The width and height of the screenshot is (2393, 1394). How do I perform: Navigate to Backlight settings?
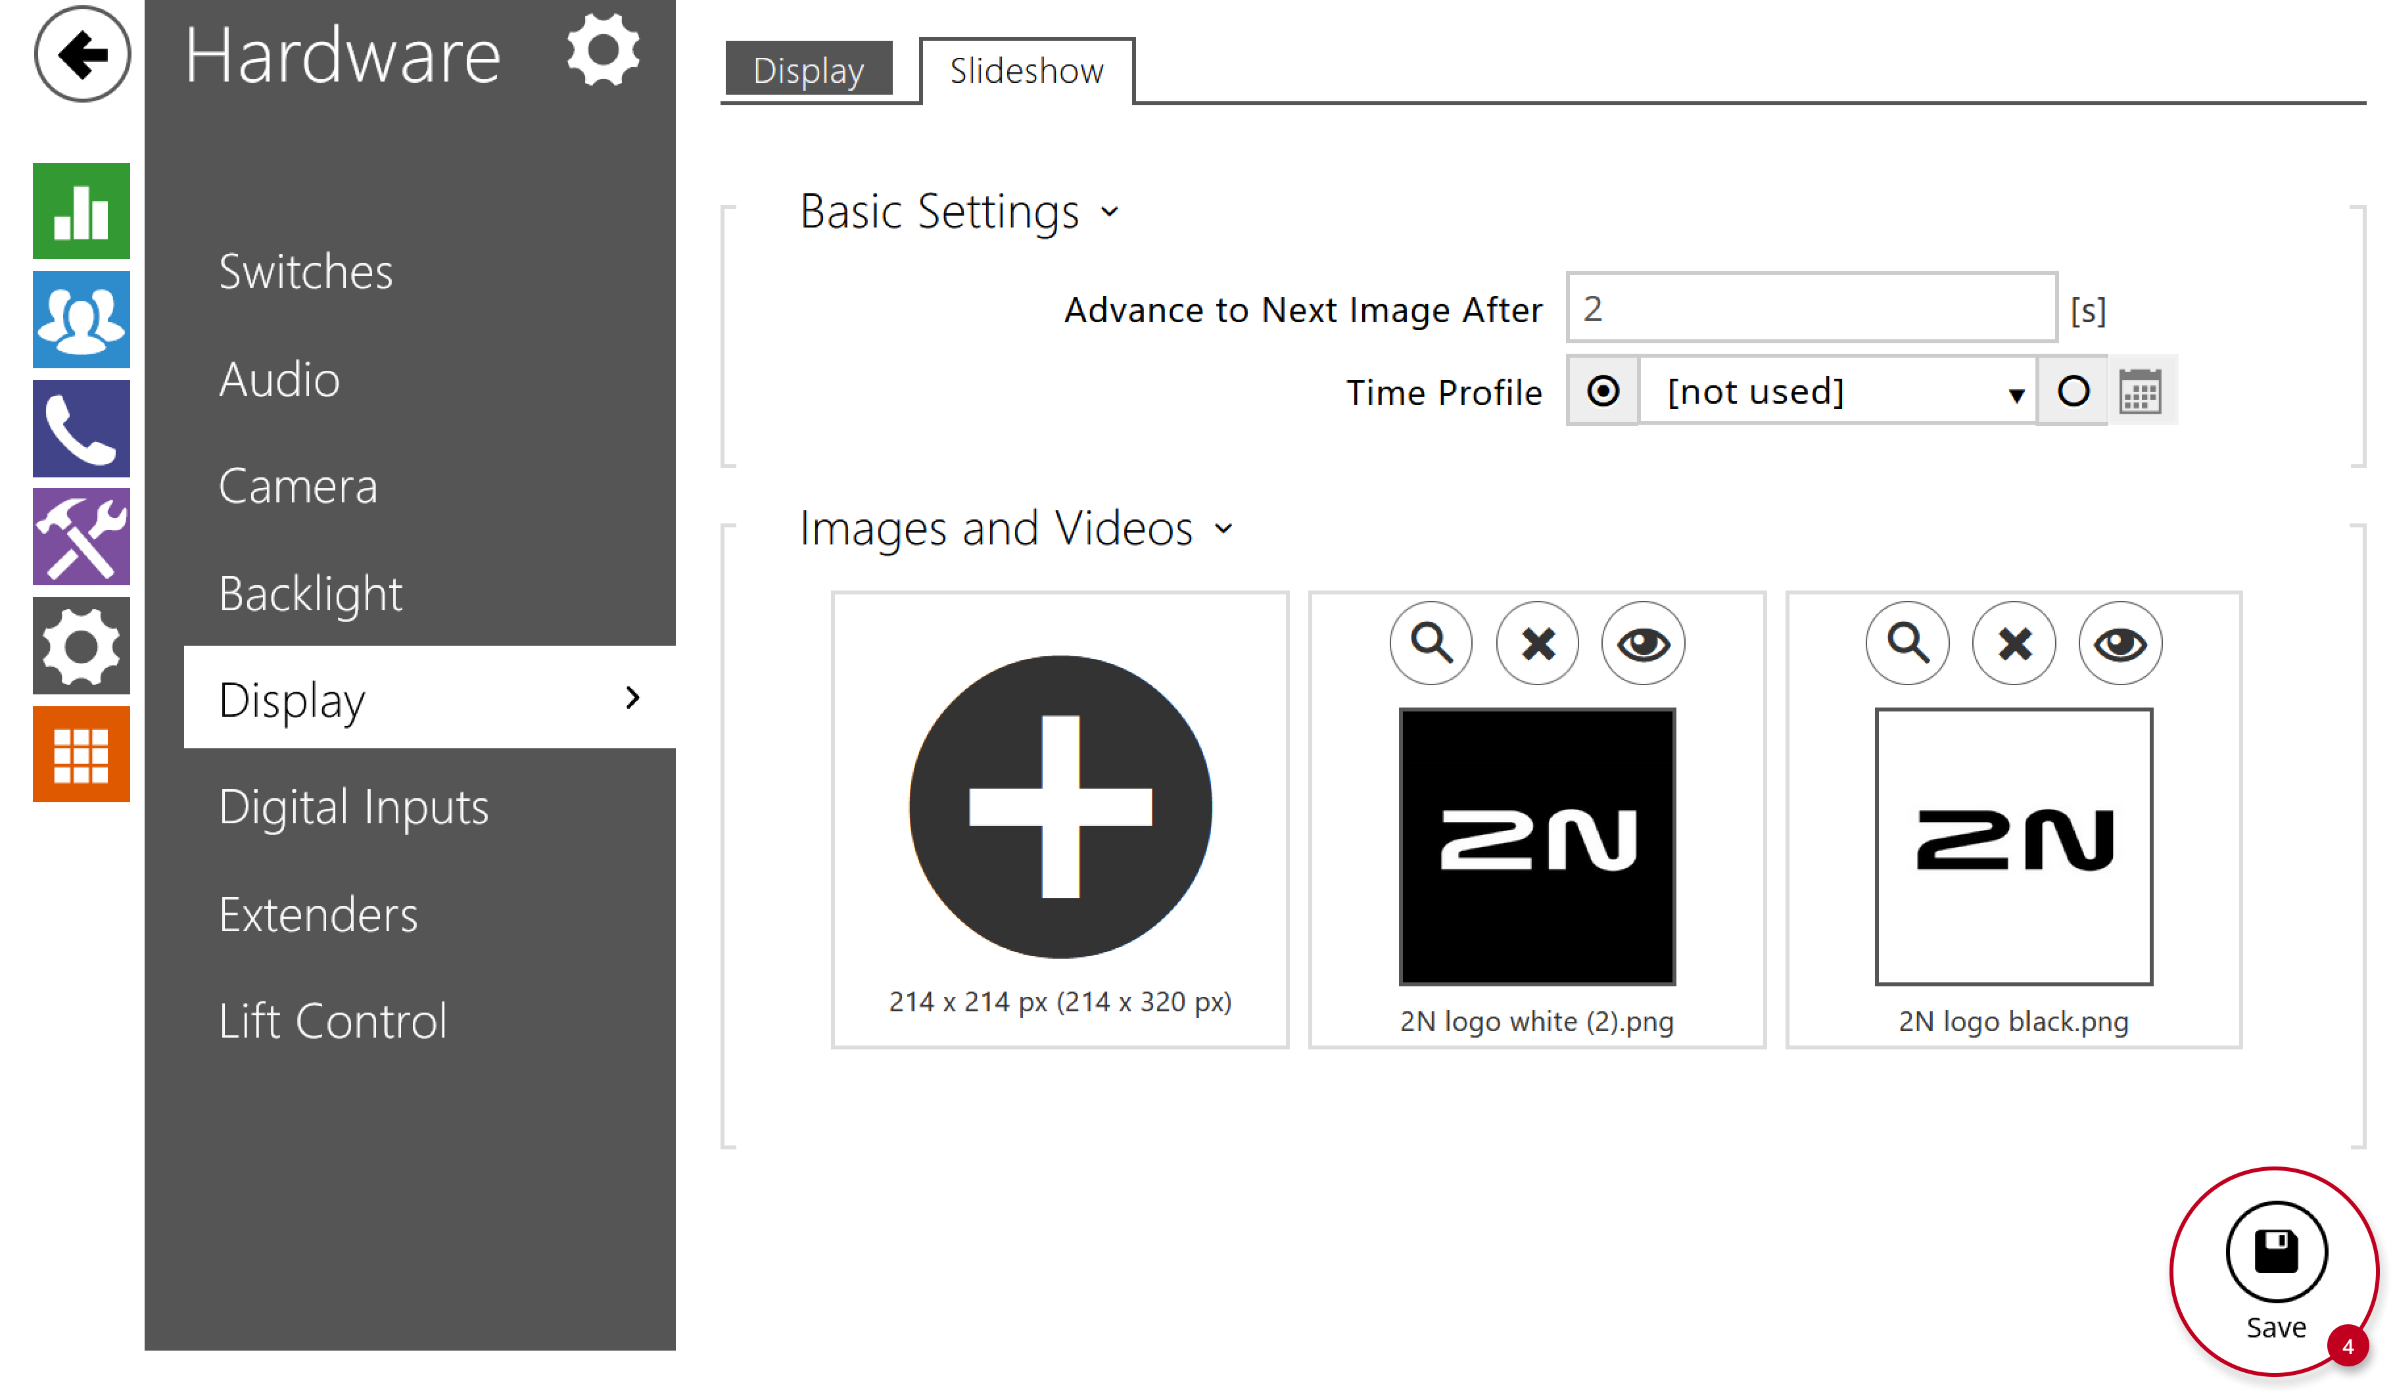point(310,594)
